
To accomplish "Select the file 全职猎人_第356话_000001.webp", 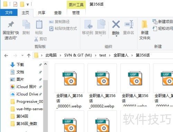I will (70, 86).
